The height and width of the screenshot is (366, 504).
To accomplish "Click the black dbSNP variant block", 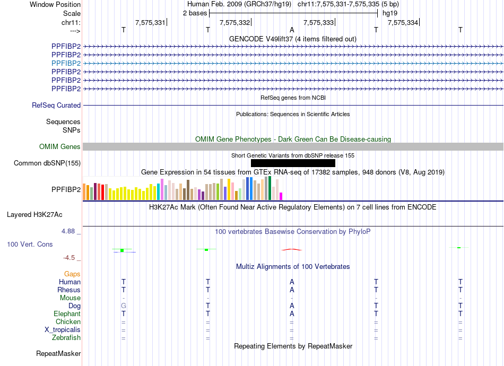I will click(293, 163).
